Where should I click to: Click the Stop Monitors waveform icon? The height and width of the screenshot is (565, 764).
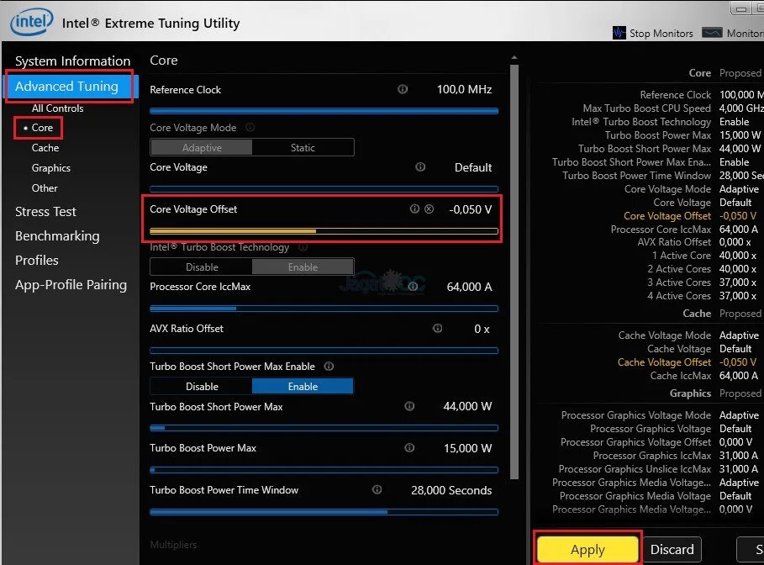[619, 33]
